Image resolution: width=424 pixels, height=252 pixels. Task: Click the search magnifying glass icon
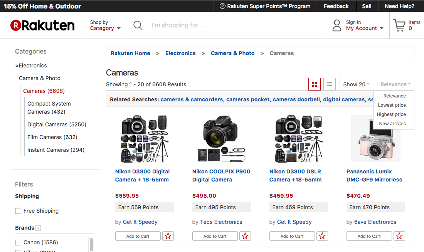pos(138,25)
